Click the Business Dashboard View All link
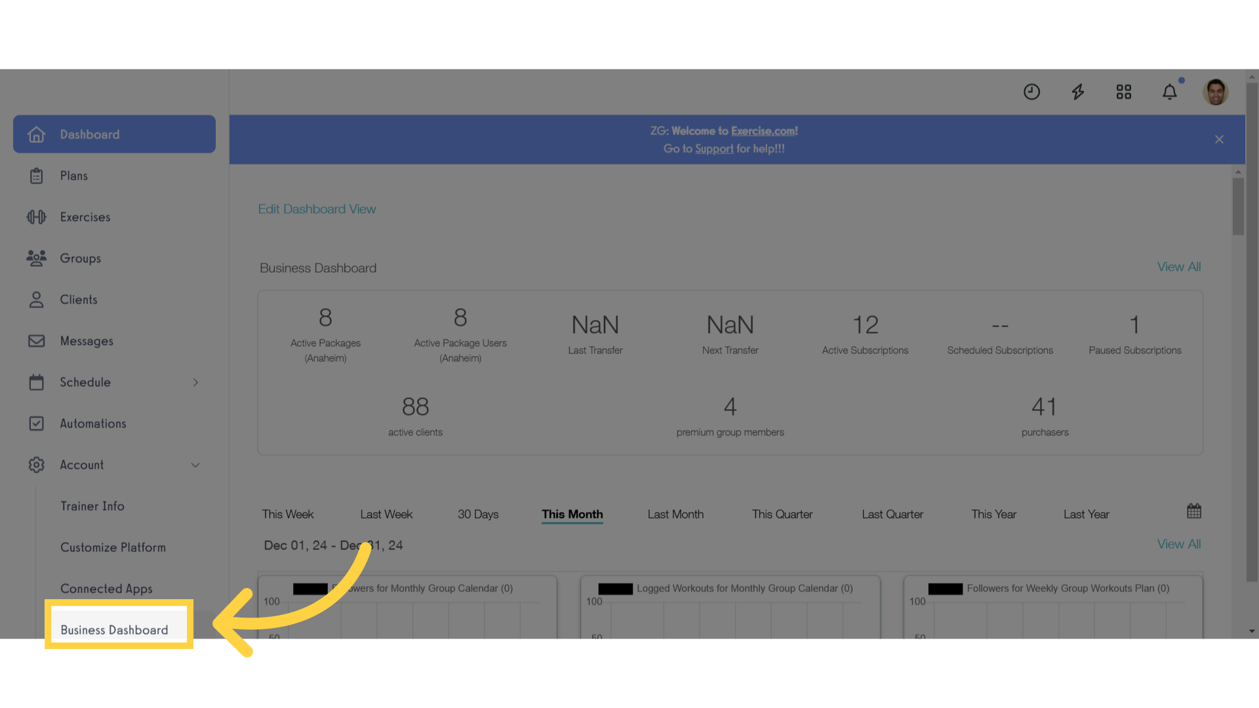 pos(1178,266)
